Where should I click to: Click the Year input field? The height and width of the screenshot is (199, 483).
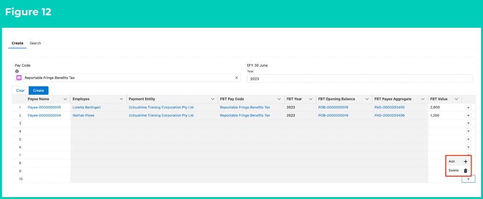[359, 78]
